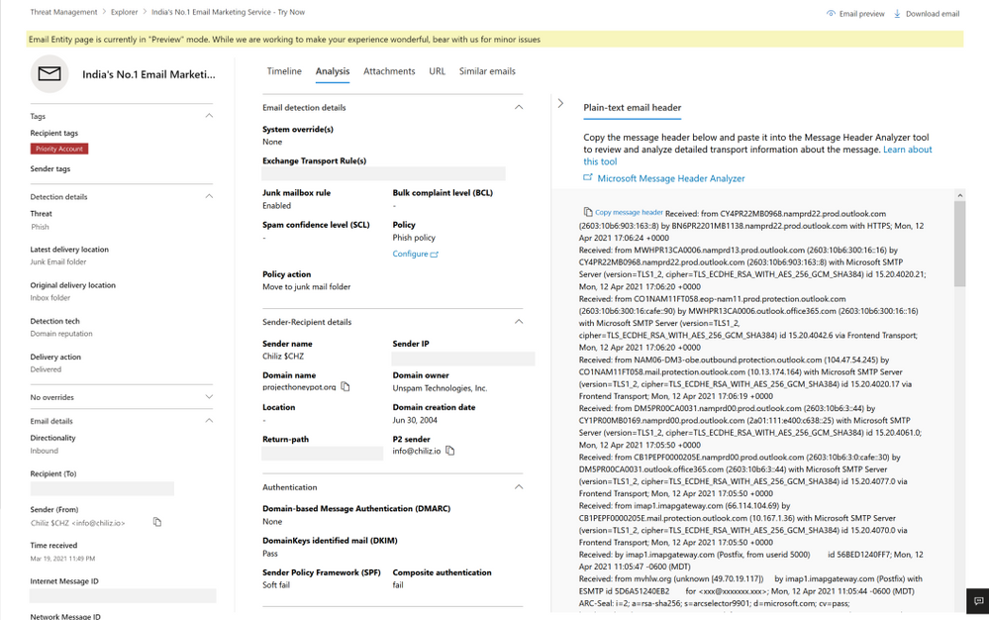Expand the No overrides section
989x620 pixels.
click(209, 397)
